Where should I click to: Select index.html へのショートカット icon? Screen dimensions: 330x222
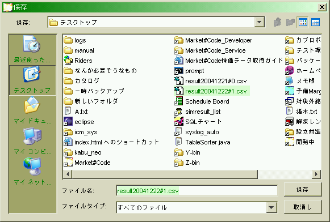click(68, 142)
